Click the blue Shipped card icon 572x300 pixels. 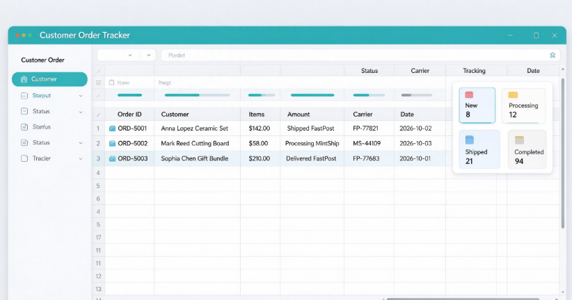[470, 140]
